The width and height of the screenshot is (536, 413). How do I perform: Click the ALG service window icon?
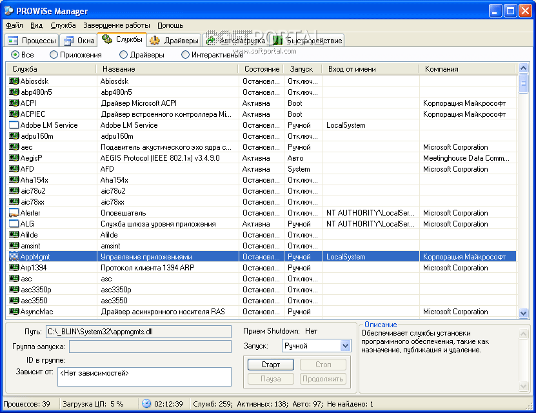pos(14,223)
